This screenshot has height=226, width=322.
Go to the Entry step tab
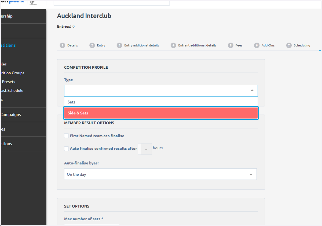coord(101,45)
